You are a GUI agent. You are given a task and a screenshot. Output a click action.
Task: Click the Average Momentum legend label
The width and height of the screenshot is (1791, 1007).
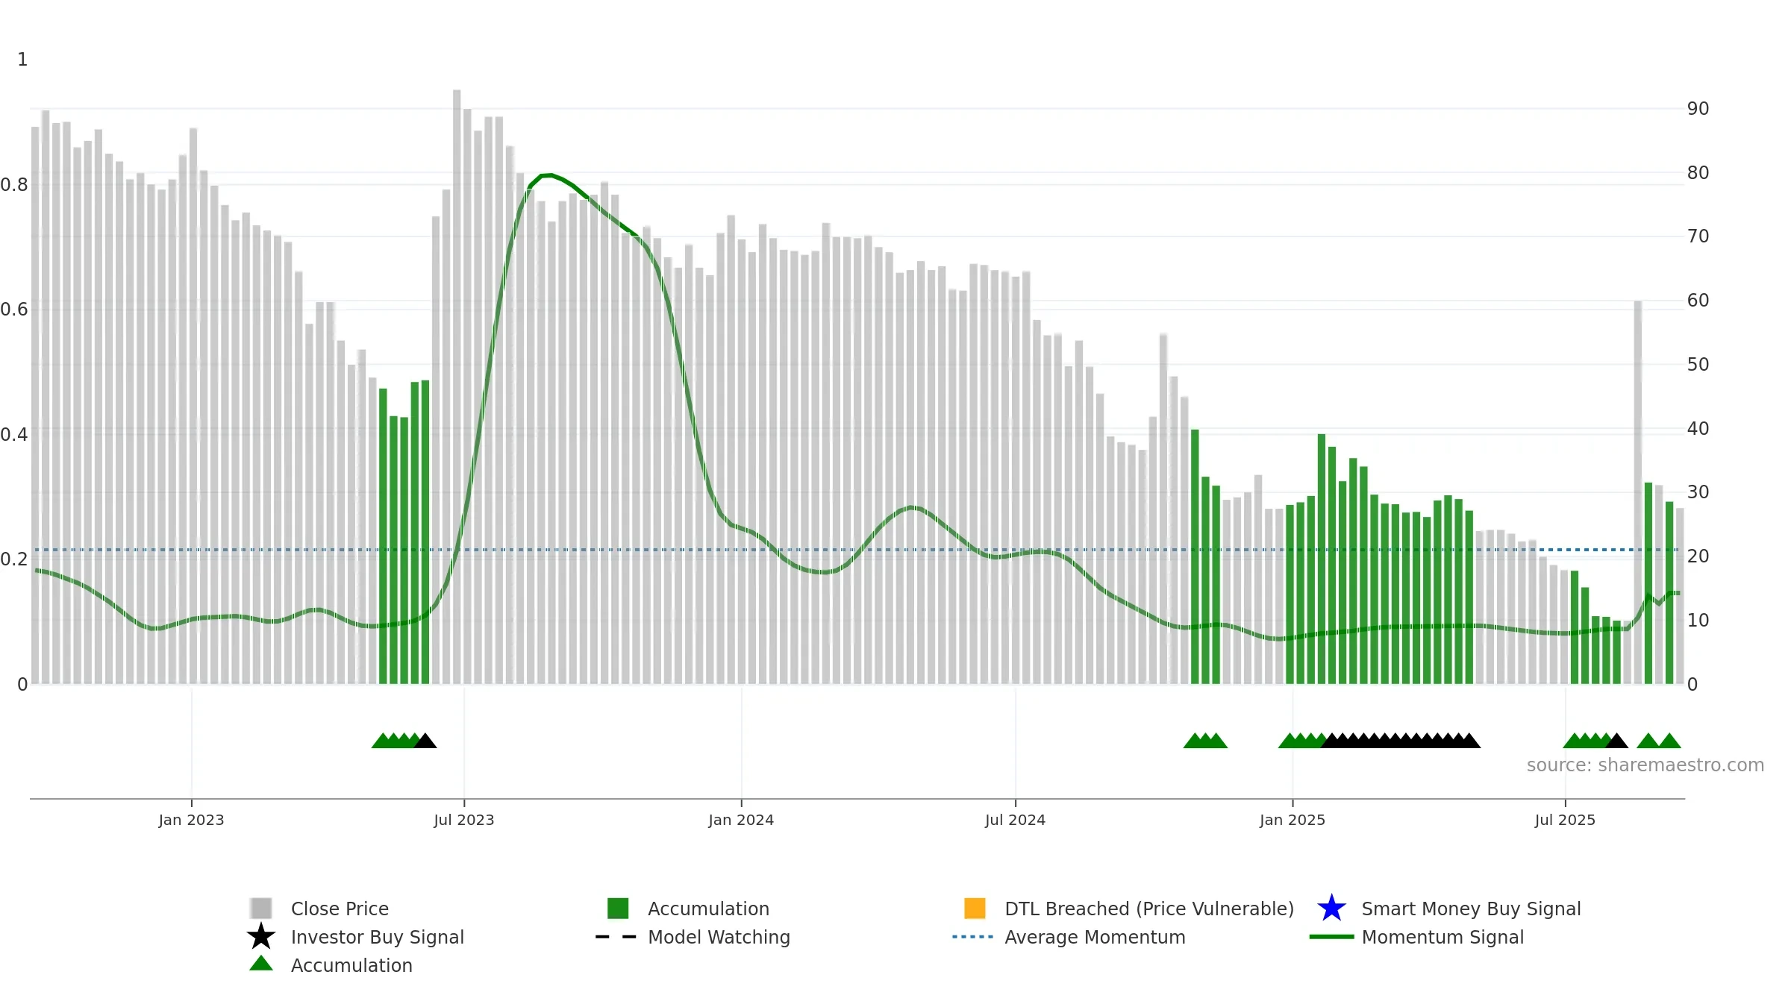point(1095,937)
